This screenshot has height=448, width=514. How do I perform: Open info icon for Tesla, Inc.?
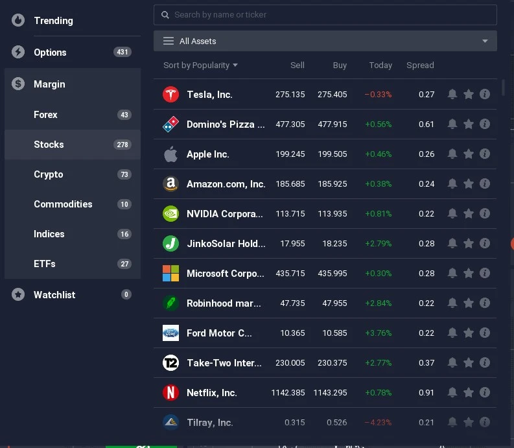[x=485, y=95]
